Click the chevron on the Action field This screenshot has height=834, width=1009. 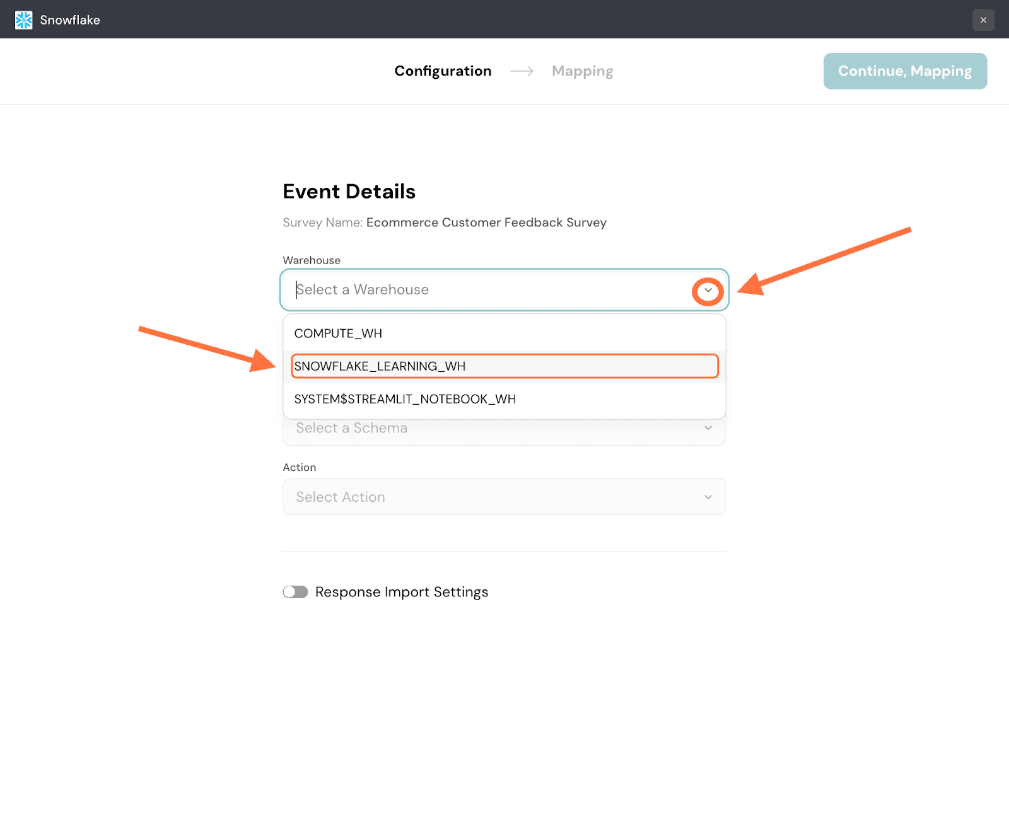708,497
